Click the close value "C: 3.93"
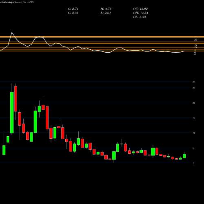The height and width of the screenshot is (204, 204). point(73,13)
